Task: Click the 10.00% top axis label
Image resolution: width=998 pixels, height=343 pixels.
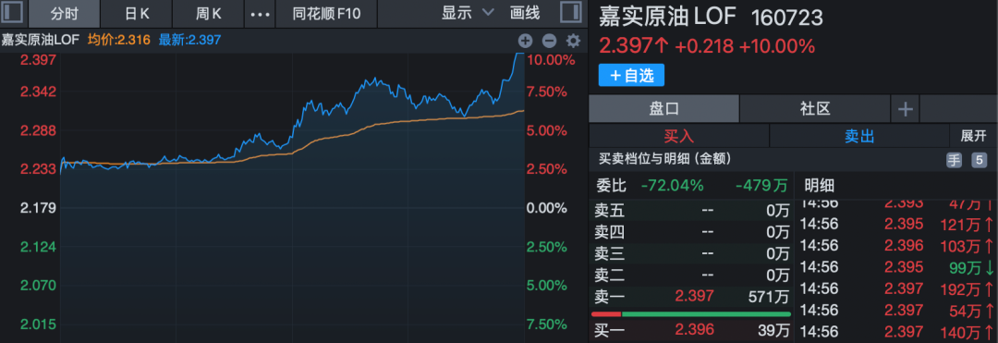Action: 552,60
